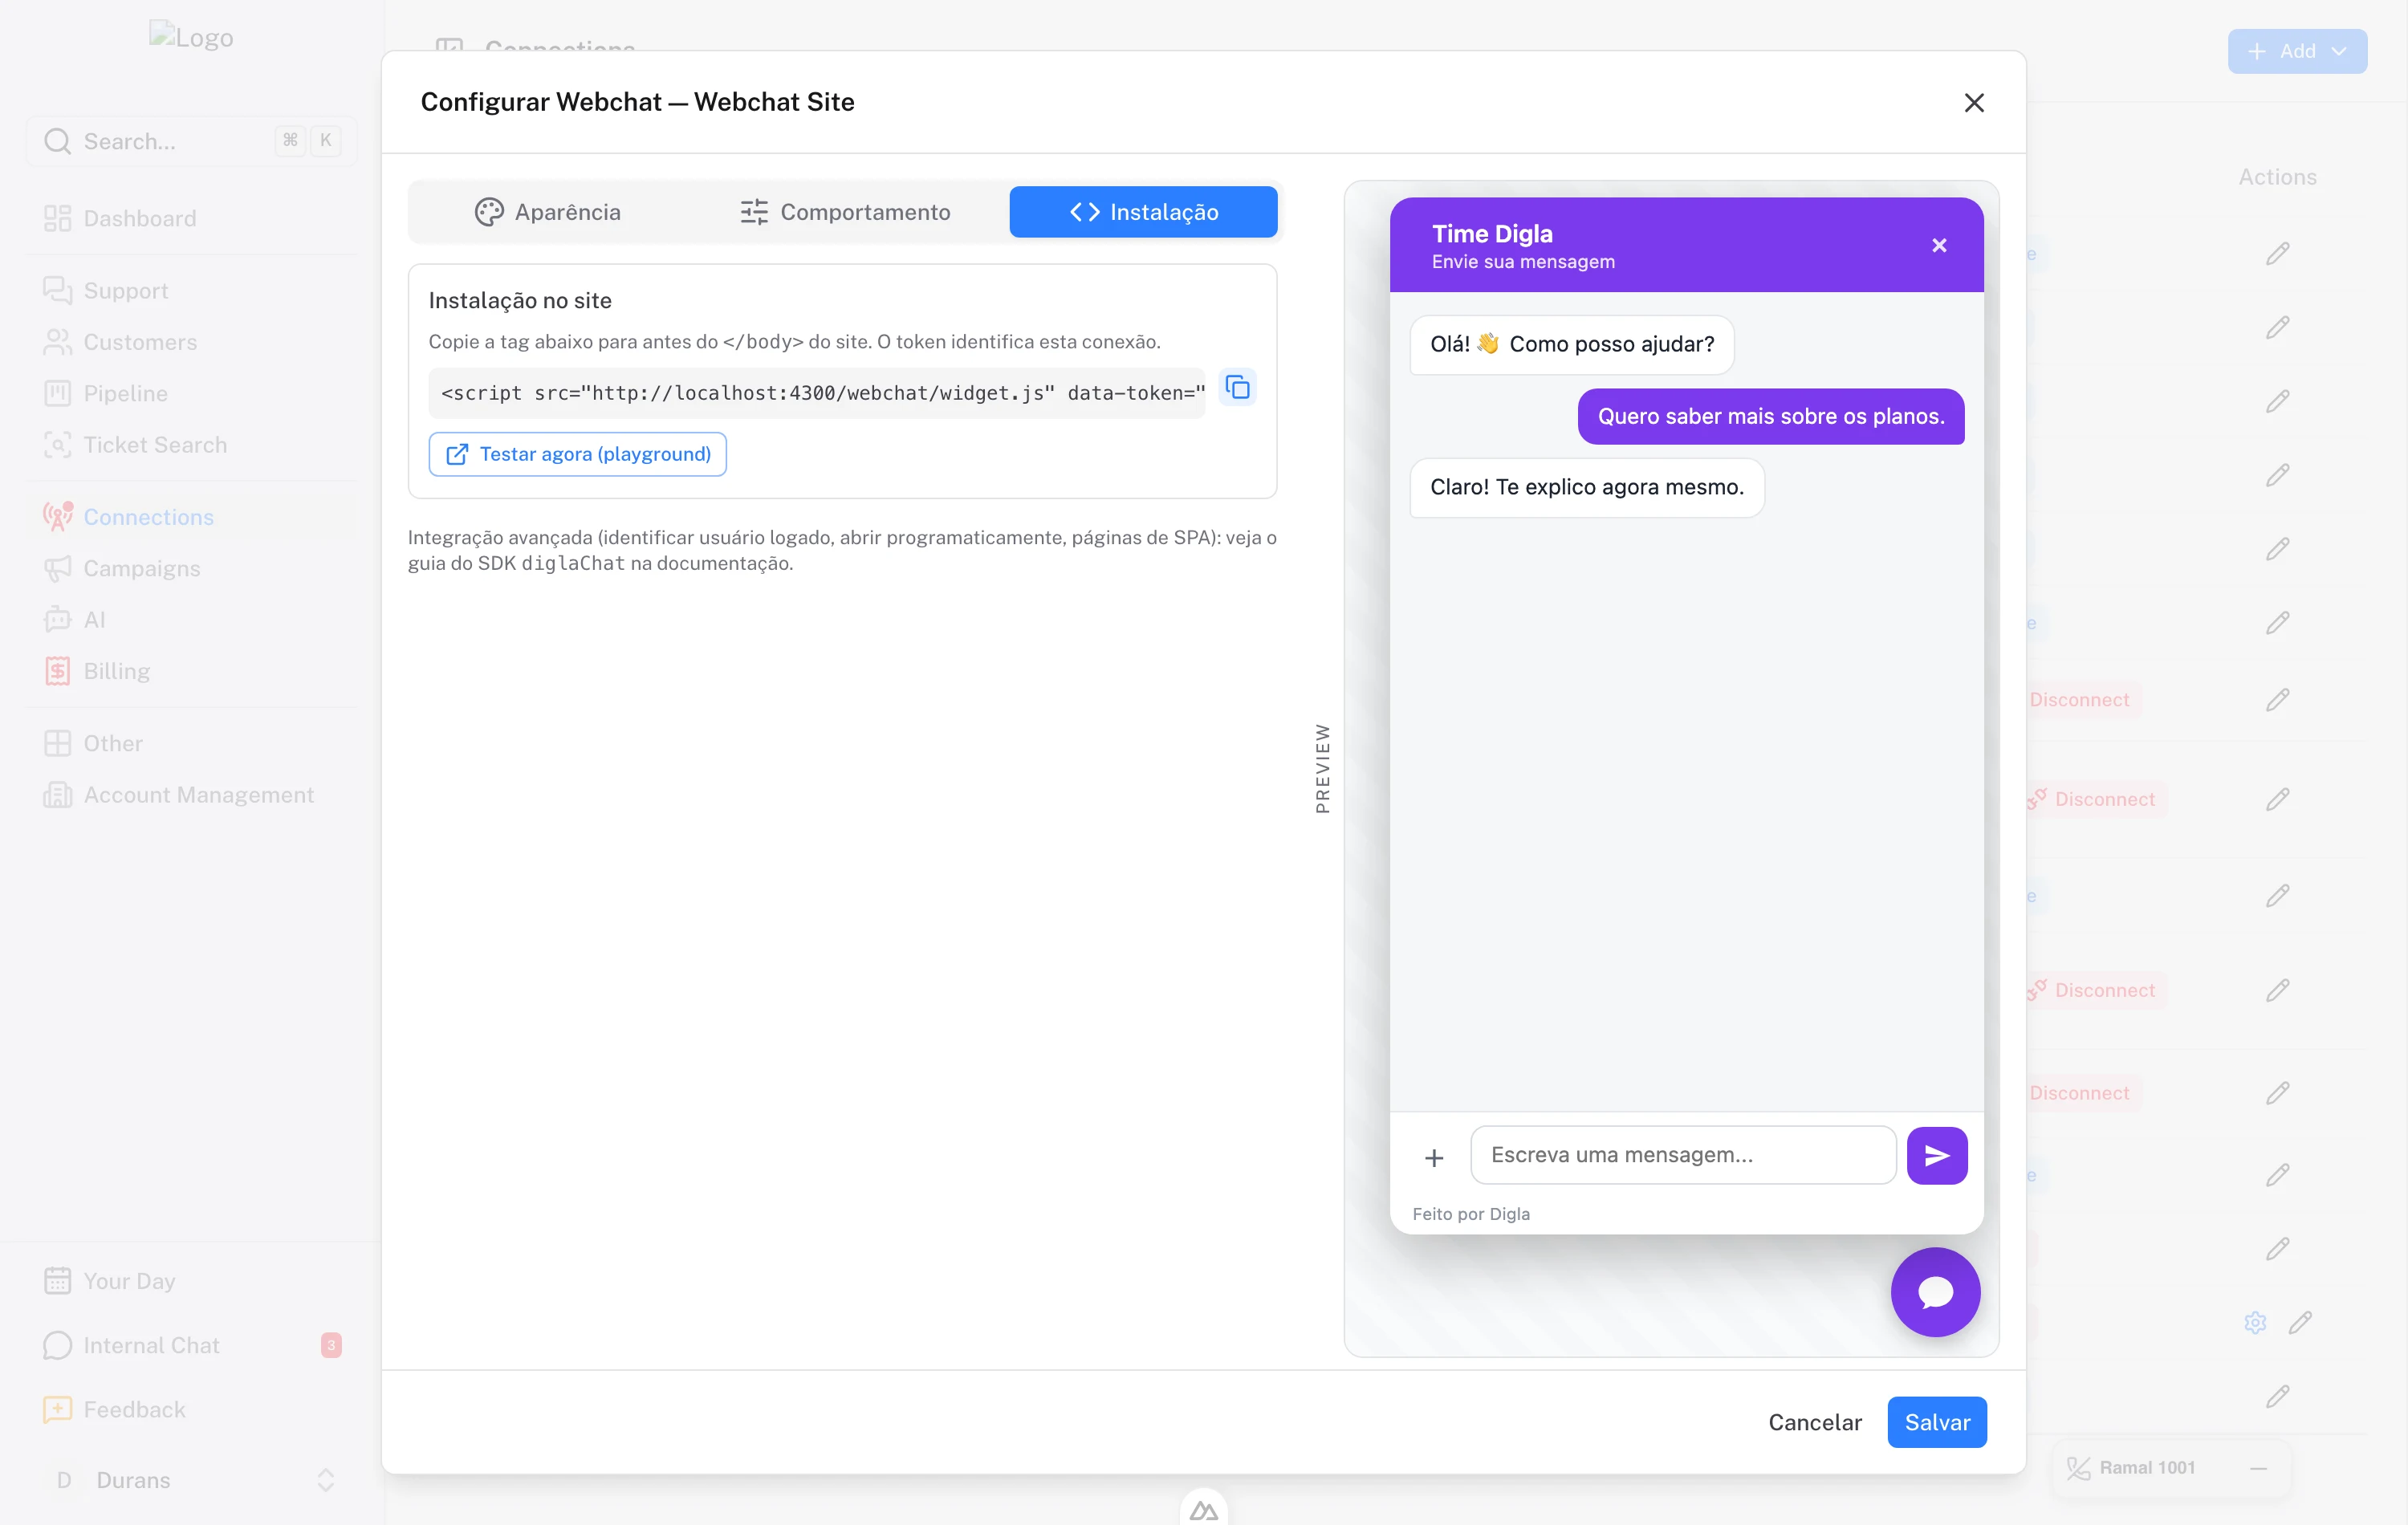Go to Billing in sidebar
The width and height of the screenshot is (2408, 1525).
coord(192,671)
